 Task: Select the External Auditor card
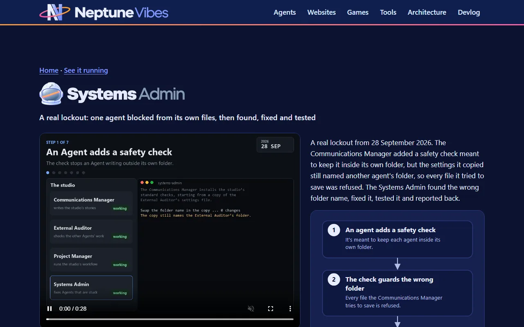coord(91,231)
